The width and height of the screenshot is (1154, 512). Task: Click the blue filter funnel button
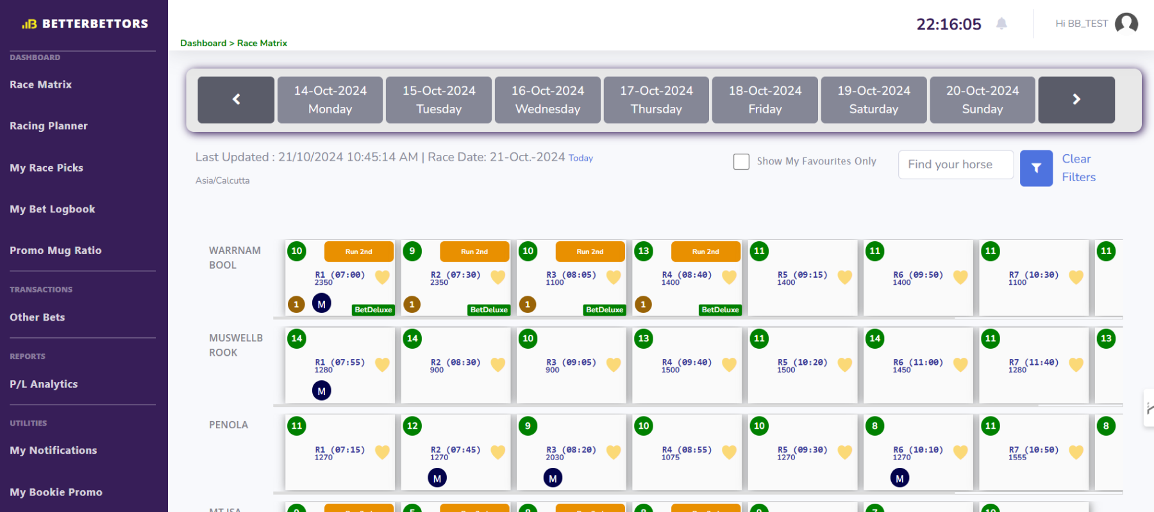click(x=1036, y=168)
